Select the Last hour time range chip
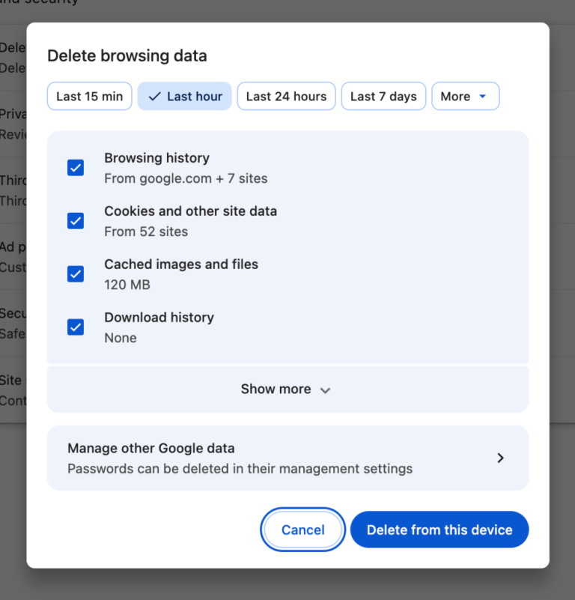 [x=184, y=96]
